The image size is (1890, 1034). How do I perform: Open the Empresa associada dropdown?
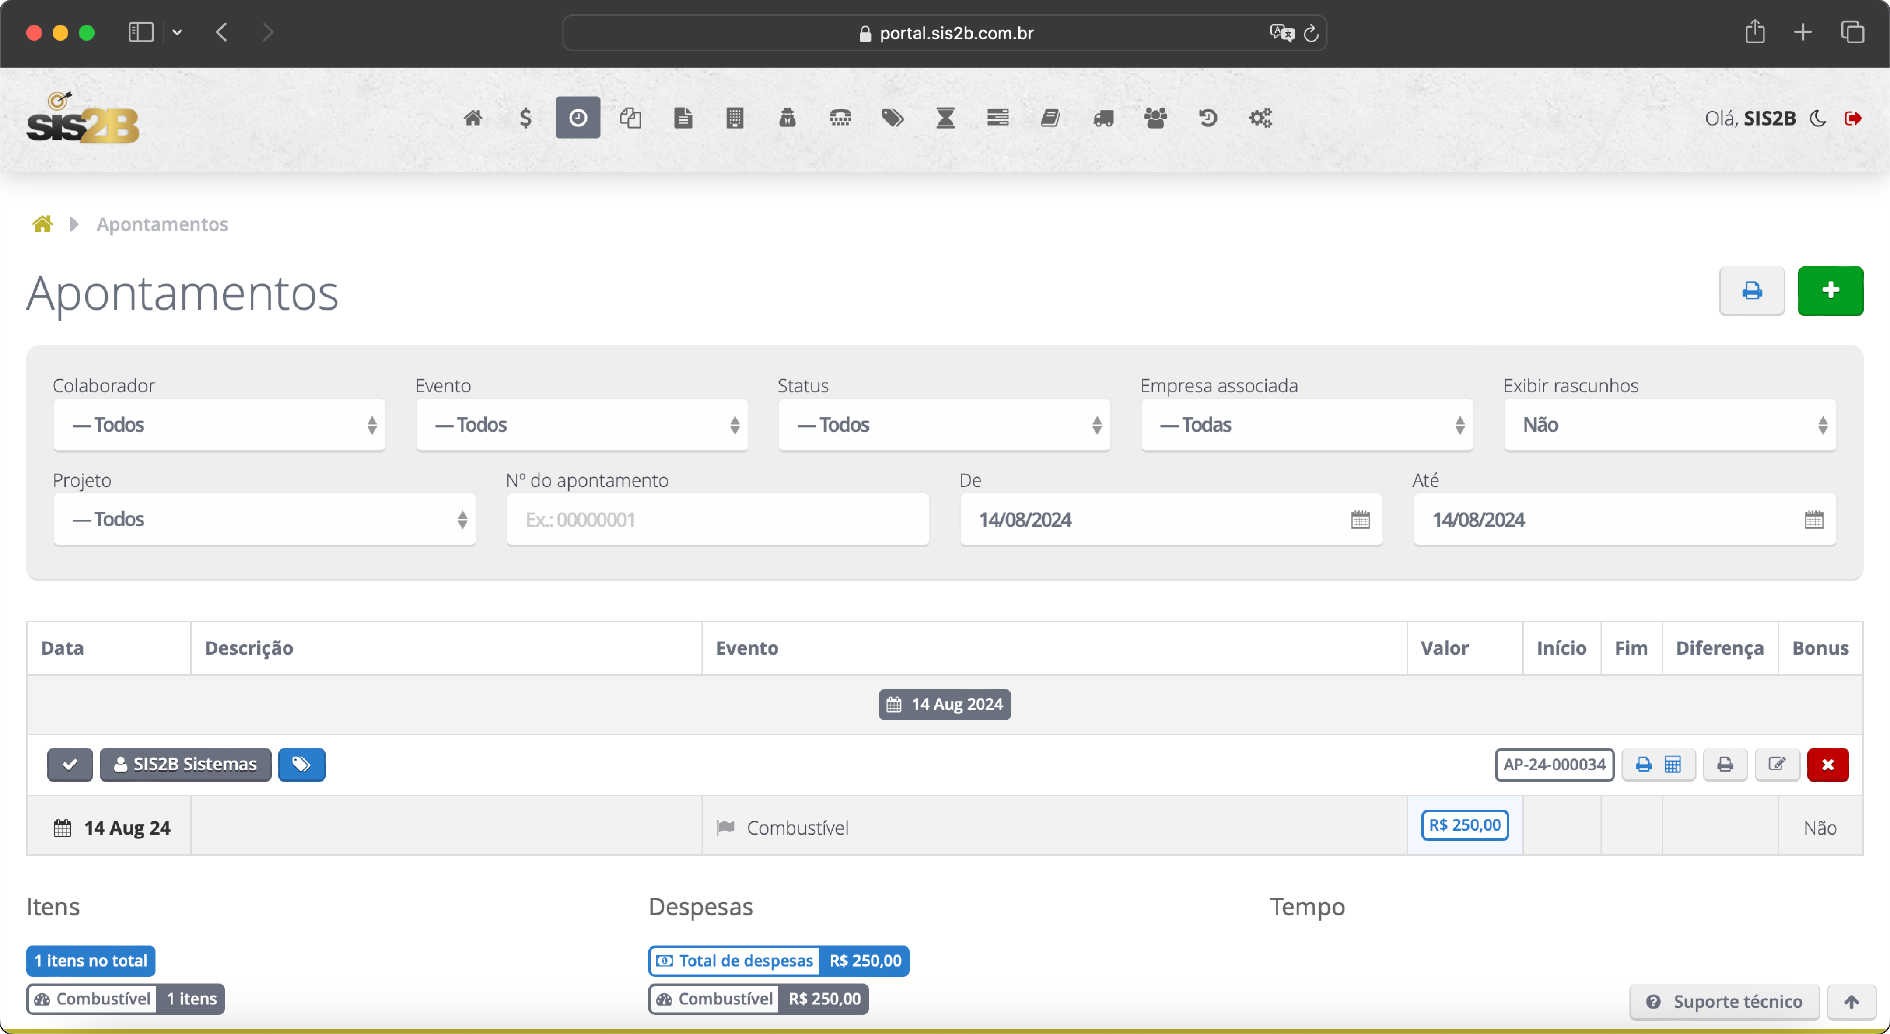click(1307, 425)
